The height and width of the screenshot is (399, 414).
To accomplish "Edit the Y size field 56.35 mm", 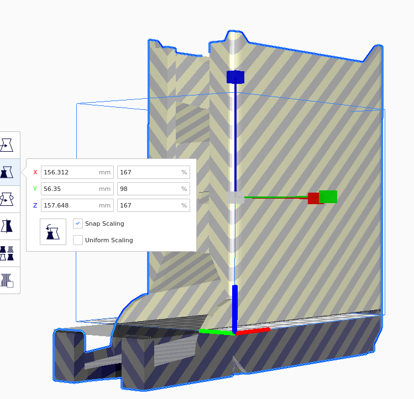I will (x=77, y=189).
